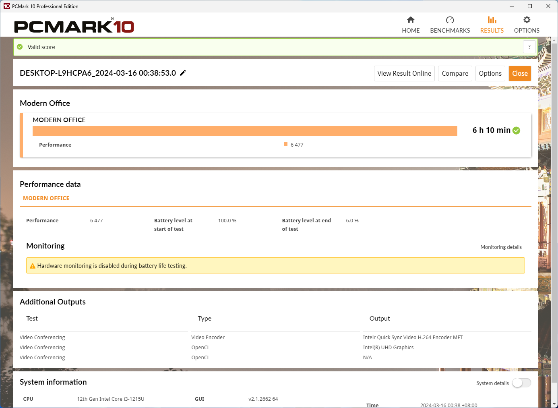Click the Output column header
The image size is (558, 408).
pos(380,318)
